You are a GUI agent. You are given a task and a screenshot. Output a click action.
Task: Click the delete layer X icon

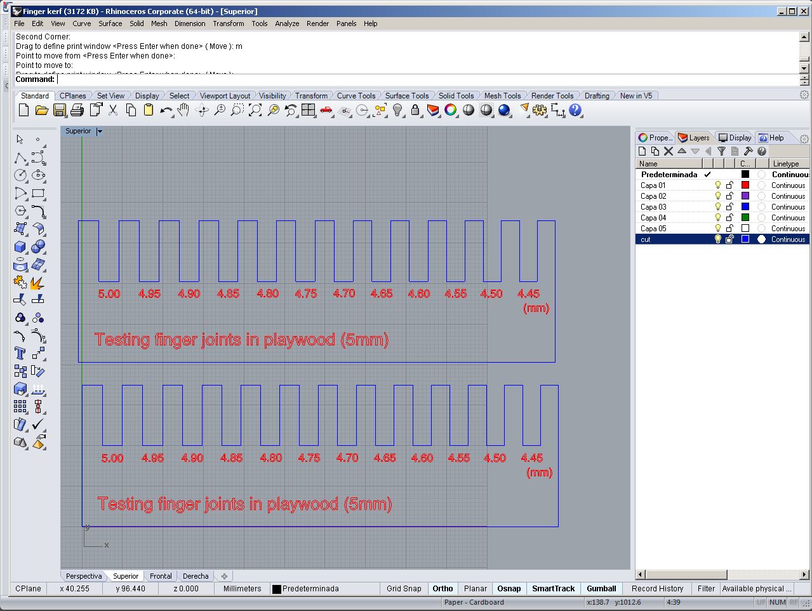(669, 151)
